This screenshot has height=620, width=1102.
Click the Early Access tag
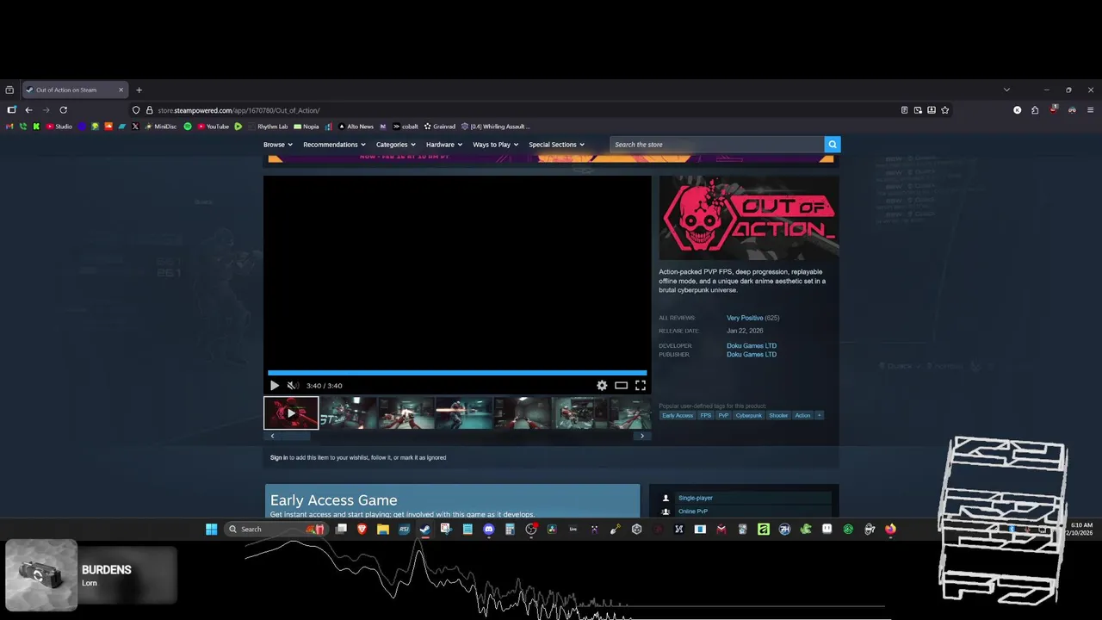(x=678, y=415)
